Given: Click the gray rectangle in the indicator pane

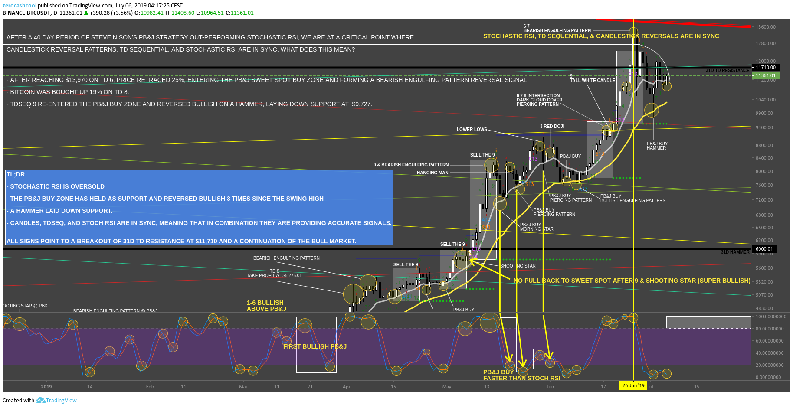Looking at the screenshot, I should [x=708, y=322].
